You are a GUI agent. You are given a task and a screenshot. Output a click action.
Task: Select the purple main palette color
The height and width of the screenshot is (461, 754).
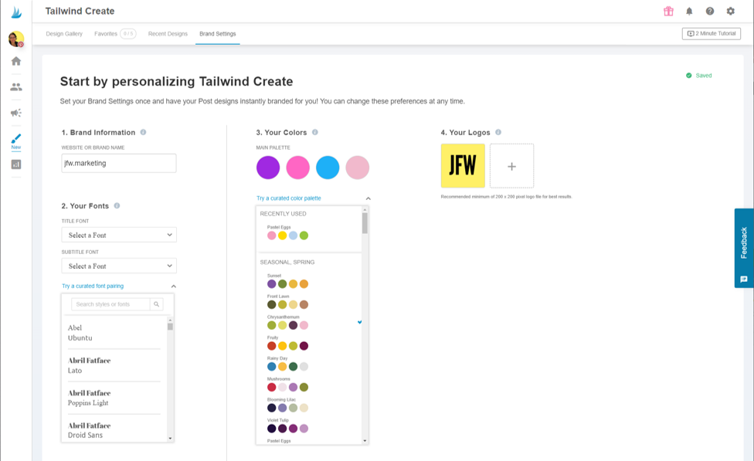[268, 168]
